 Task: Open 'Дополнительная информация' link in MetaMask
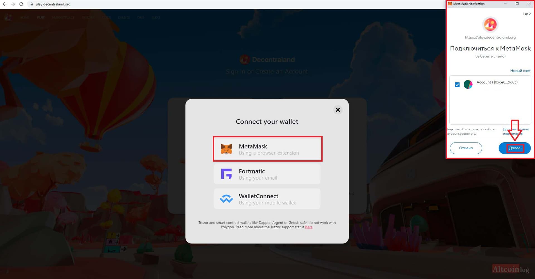coord(515,131)
